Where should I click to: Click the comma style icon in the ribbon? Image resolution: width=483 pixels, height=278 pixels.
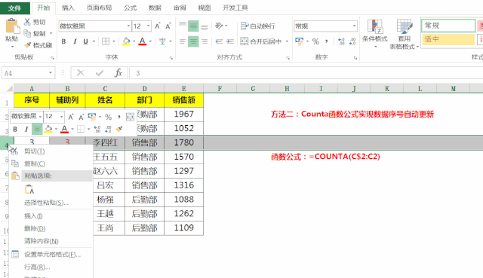pos(327,41)
